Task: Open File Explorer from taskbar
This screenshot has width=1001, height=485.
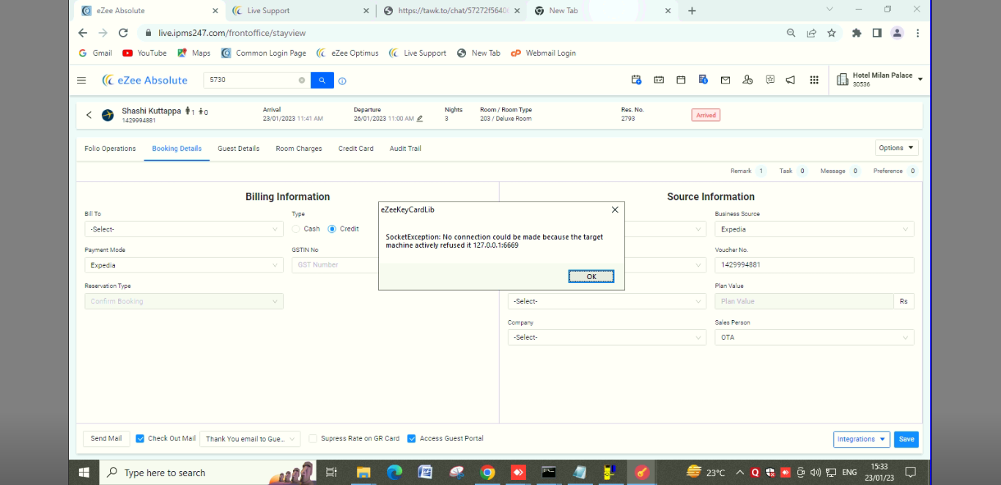Action: 363,473
